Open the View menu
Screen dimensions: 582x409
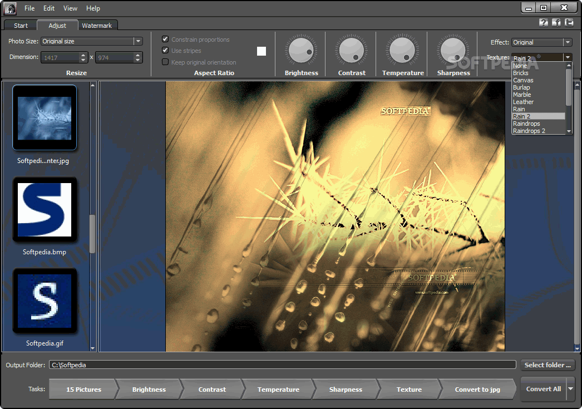[x=70, y=8]
